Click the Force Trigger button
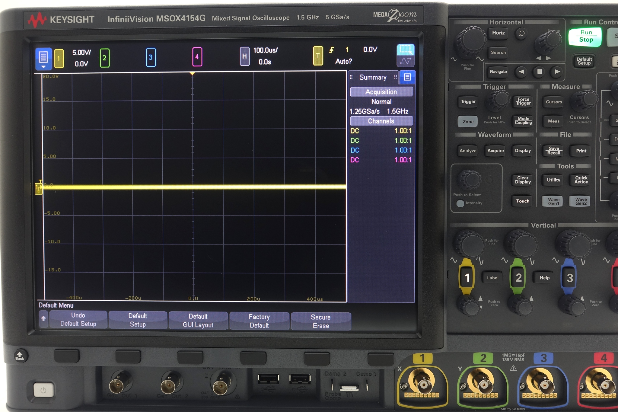The image size is (618, 412). [x=523, y=101]
